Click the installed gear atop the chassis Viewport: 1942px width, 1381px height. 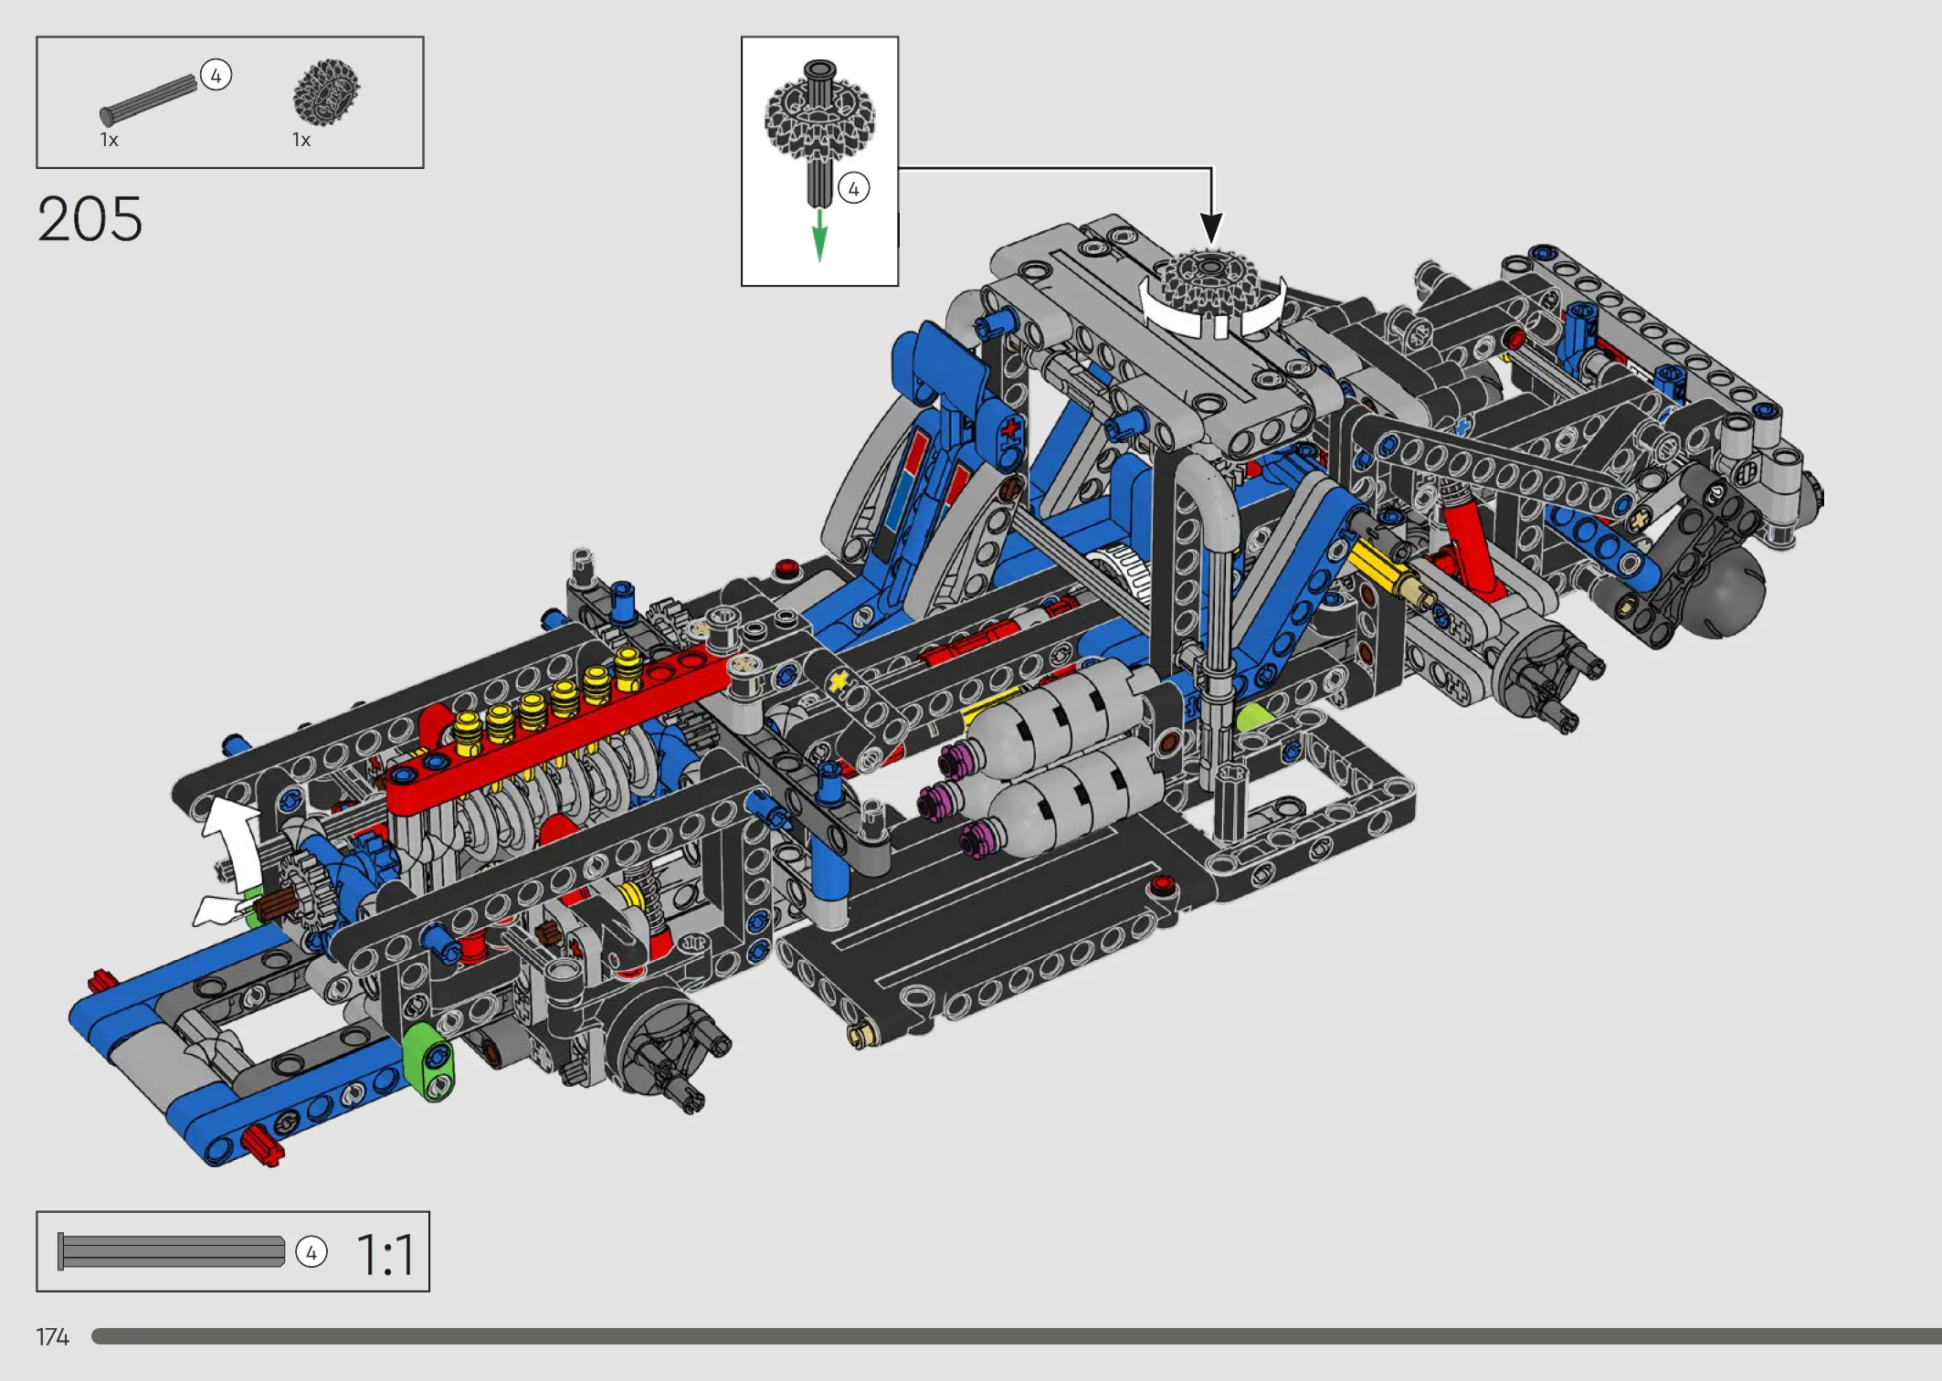1209,281
